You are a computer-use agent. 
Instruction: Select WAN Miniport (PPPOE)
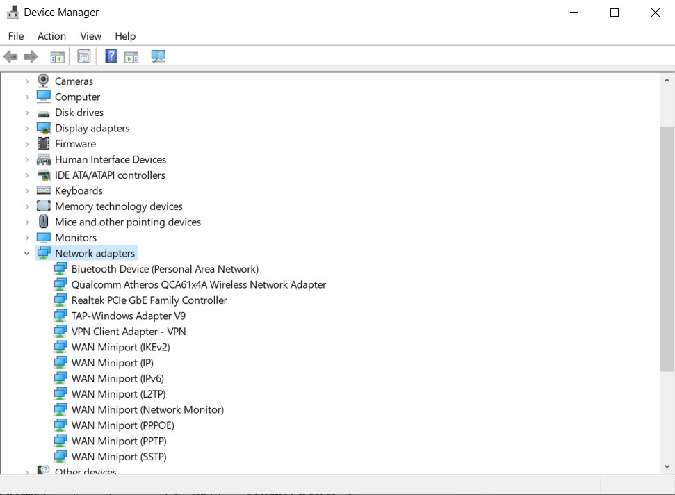click(122, 425)
